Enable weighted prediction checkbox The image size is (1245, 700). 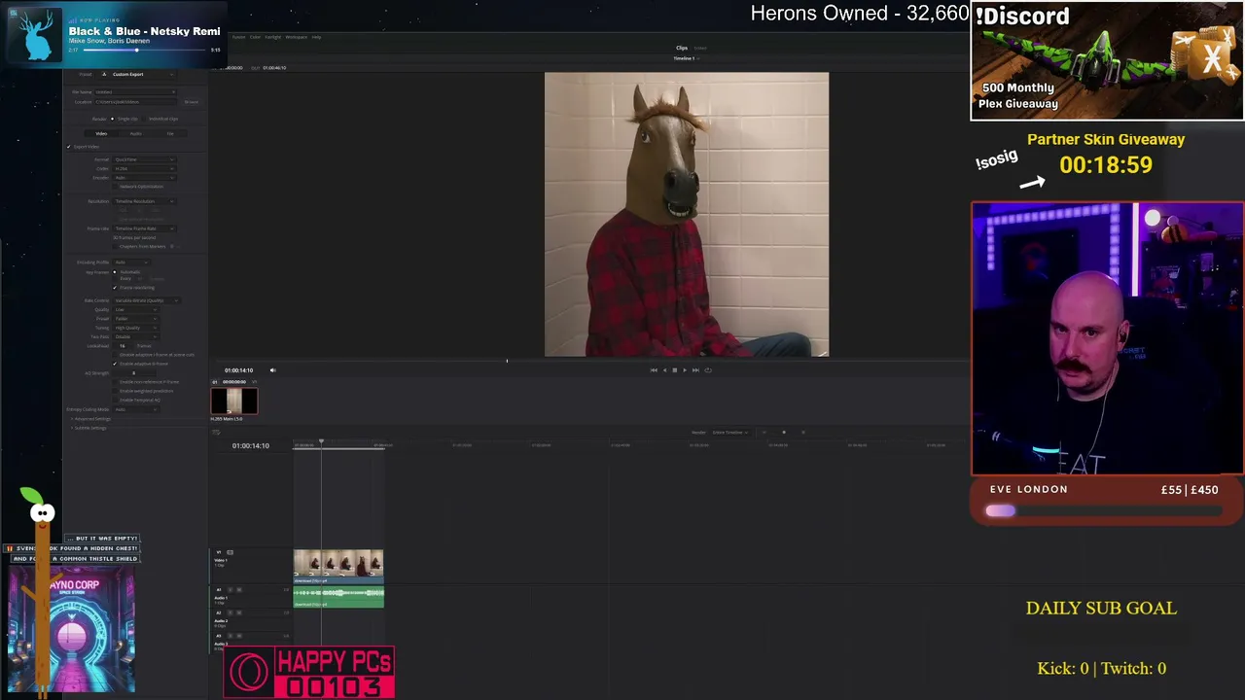click(115, 391)
